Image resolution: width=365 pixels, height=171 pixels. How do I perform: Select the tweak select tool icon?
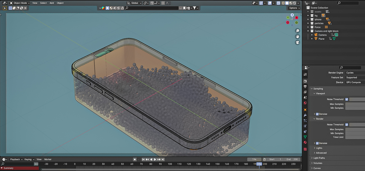pos(5,8)
